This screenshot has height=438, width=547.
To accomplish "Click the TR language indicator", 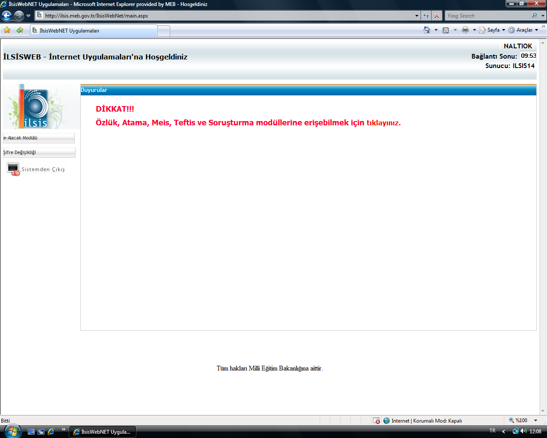I will [x=493, y=431].
